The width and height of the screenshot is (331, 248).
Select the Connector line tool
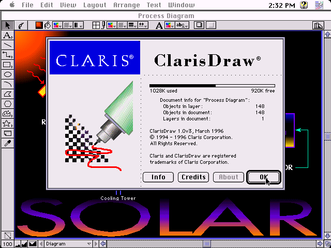coord(7,55)
